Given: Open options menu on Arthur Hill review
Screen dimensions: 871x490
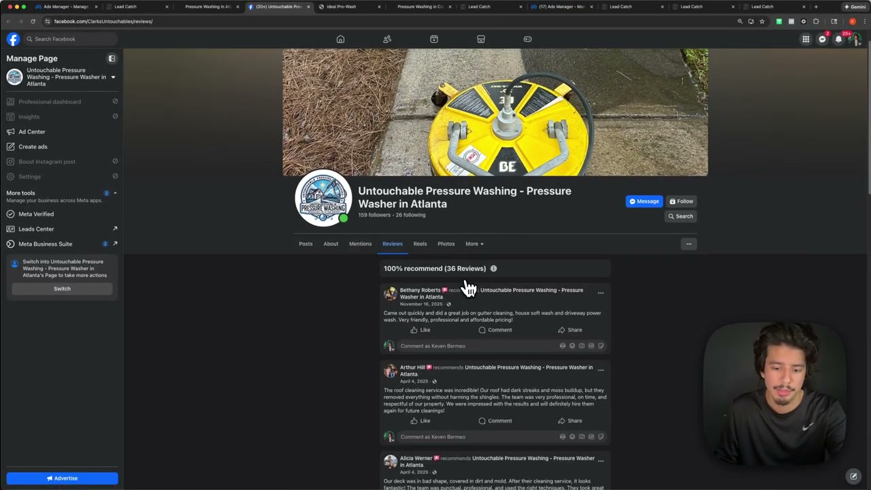Looking at the screenshot, I should [x=600, y=370].
